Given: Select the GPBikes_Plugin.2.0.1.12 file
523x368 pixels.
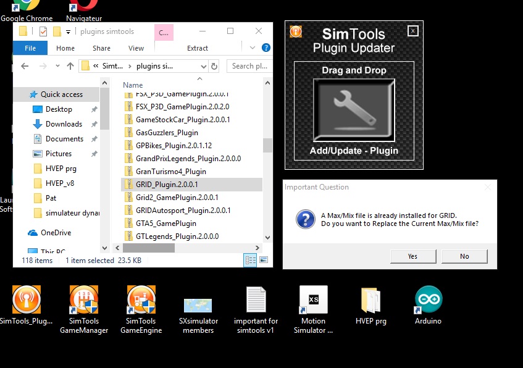Looking at the screenshot, I should click(x=174, y=146).
